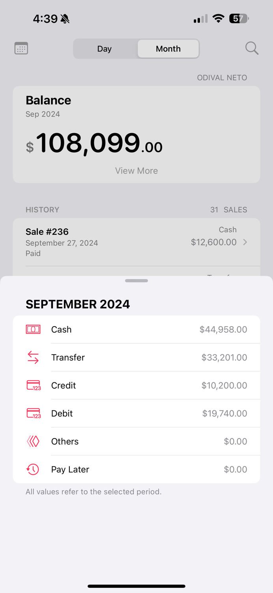This screenshot has width=273, height=593.
Task: Tap the muted notifications bell indicator
Action: 65,18
